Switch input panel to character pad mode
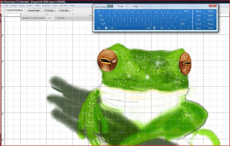 104,6
